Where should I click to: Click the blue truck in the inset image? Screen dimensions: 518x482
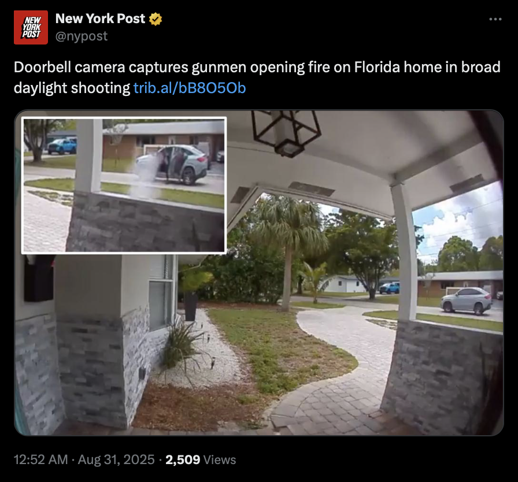click(x=62, y=146)
